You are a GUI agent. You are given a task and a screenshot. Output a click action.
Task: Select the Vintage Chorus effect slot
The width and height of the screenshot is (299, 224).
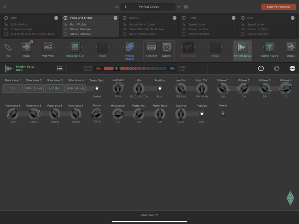[130, 47]
